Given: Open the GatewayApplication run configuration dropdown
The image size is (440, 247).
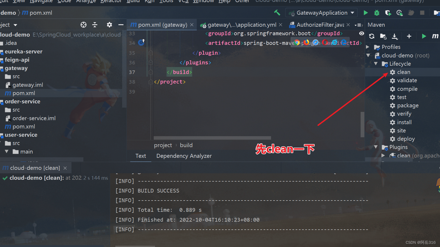Looking at the screenshot, I should point(322,13).
